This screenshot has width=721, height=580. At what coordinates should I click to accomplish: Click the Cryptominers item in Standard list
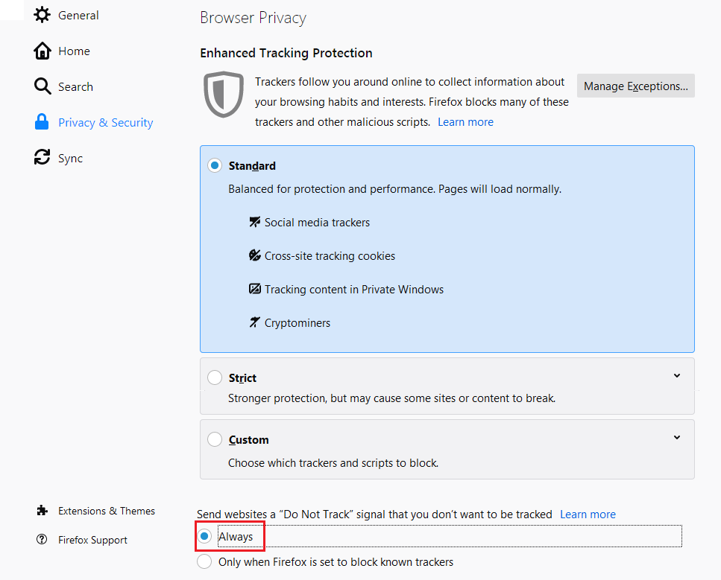[x=297, y=322]
